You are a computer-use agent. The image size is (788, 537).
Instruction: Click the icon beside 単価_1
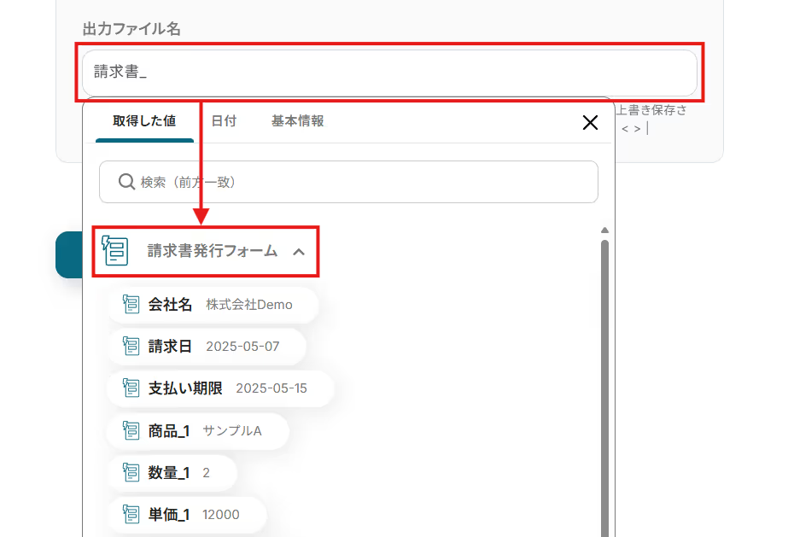[x=131, y=515]
